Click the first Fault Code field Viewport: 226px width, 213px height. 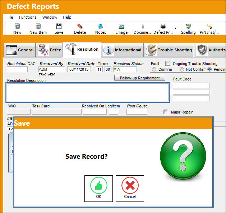click(x=191, y=85)
